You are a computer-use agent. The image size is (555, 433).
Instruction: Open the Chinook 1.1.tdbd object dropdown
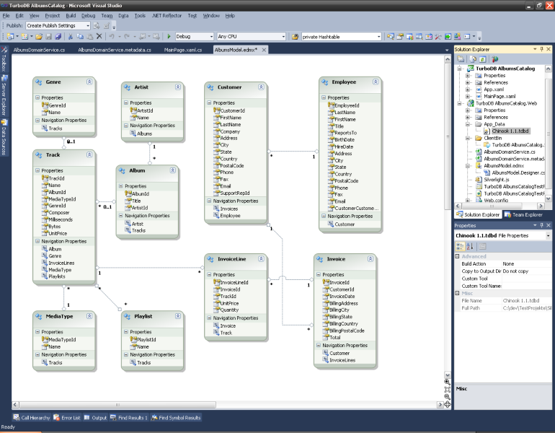click(x=548, y=236)
